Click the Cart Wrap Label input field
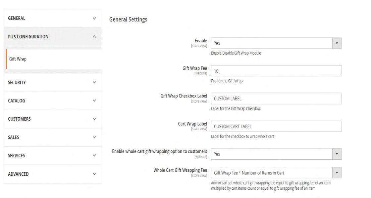Screen dimensions: 371x198 pos(276,126)
